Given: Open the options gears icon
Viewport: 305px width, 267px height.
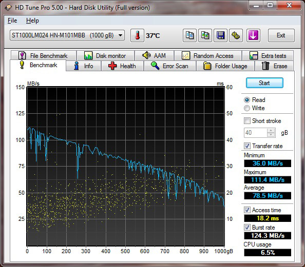Looking at the screenshot, I should point(236,35).
